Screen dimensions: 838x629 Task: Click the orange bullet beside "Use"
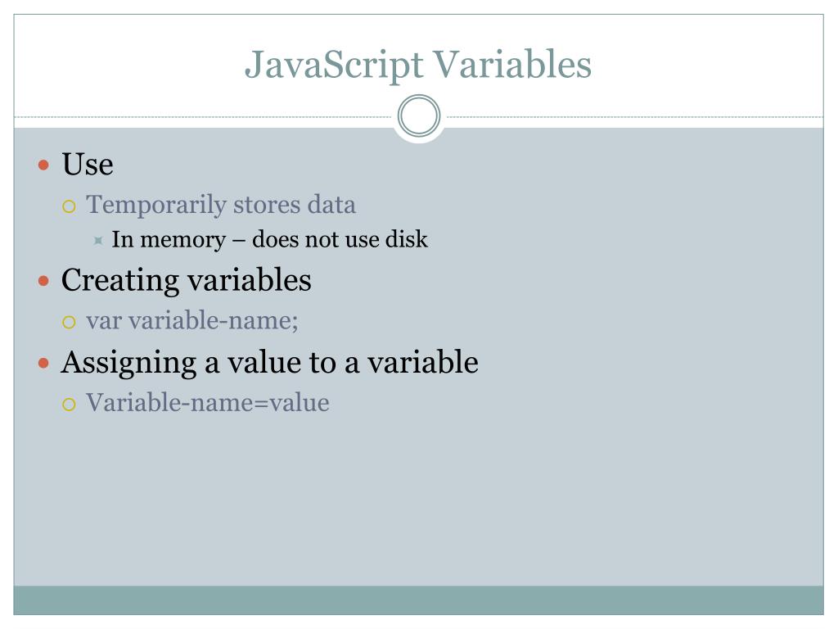coord(44,165)
